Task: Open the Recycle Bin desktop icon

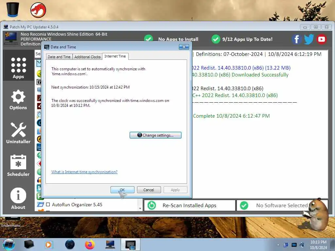Action: point(13,9)
